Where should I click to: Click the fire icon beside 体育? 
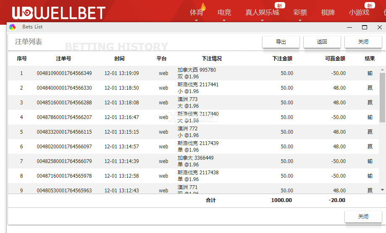203,7
